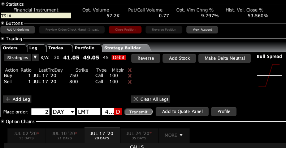This screenshot has height=148, width=286.
Task: Open the Strategies dropdown arrow
Action: click(35, 58)
